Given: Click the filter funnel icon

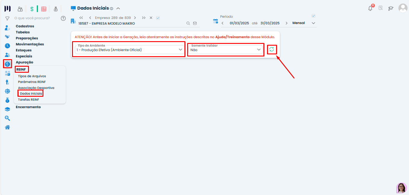Looking at the screenshot, I should [x=8, y=18].
